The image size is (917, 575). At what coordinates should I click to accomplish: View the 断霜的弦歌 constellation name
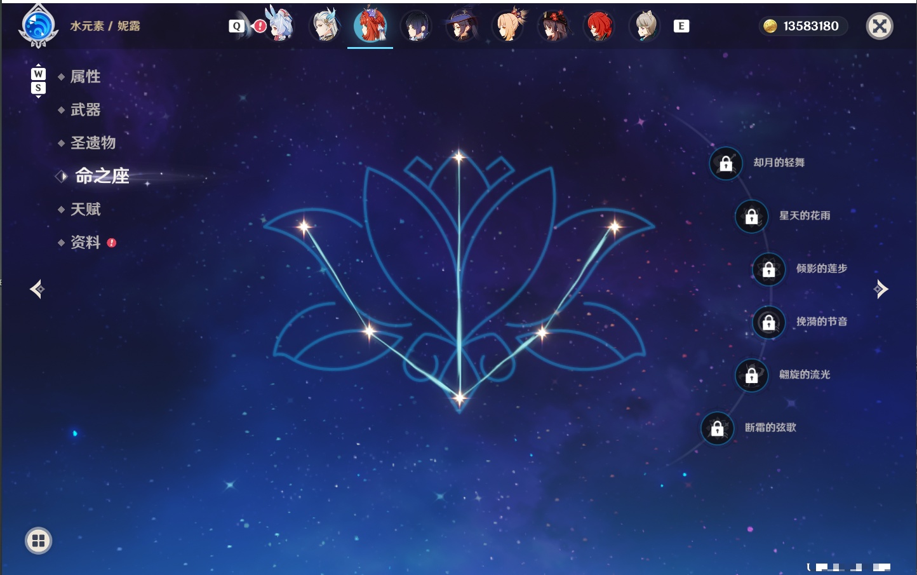coord(770,428)
